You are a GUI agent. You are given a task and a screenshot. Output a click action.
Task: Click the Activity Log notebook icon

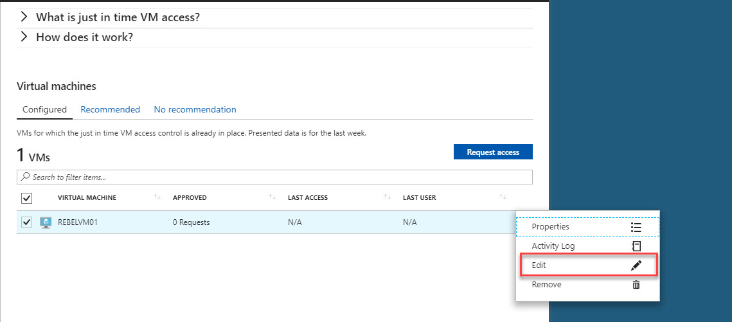[636, 246]
